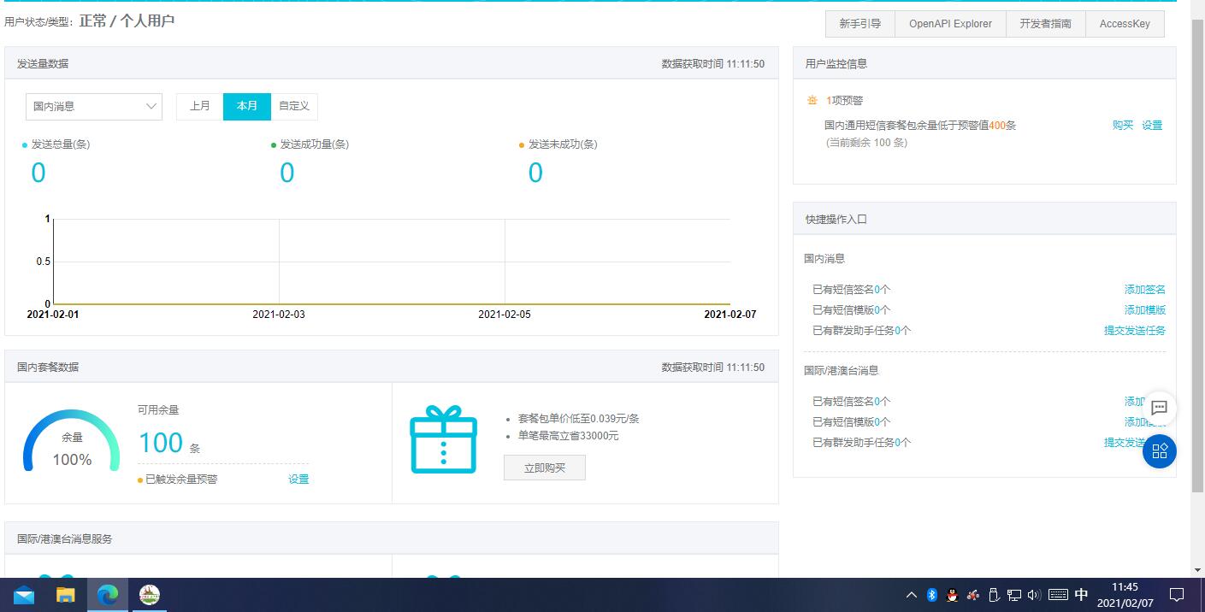Click the blue grid shortcut floating button
This screenshot has width=1205, height=612.
(x=1159, y=451)
